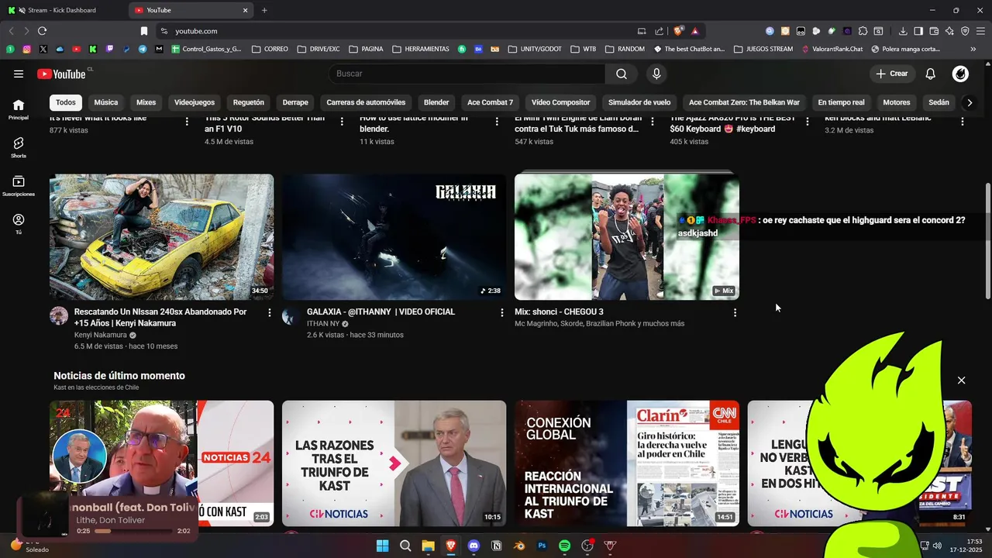
Task: Click the Windows Start button
Action: (x=382, y=546)
